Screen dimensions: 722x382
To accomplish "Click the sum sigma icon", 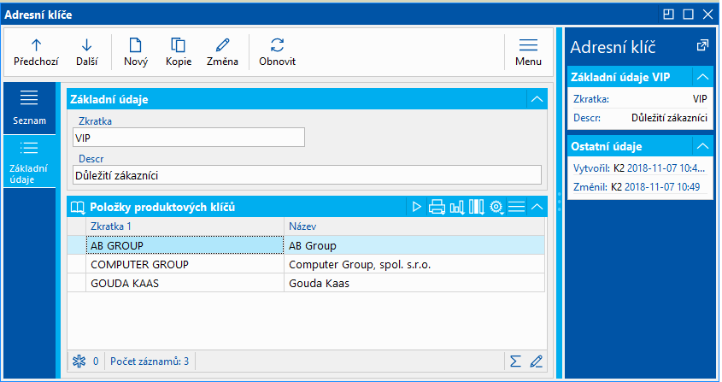I will tap(515, 361).
